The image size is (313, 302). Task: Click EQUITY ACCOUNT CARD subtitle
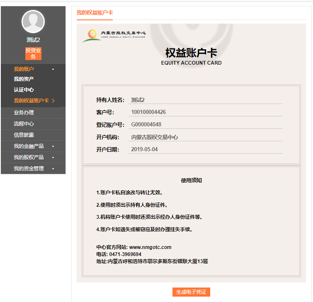pos(191,63)
